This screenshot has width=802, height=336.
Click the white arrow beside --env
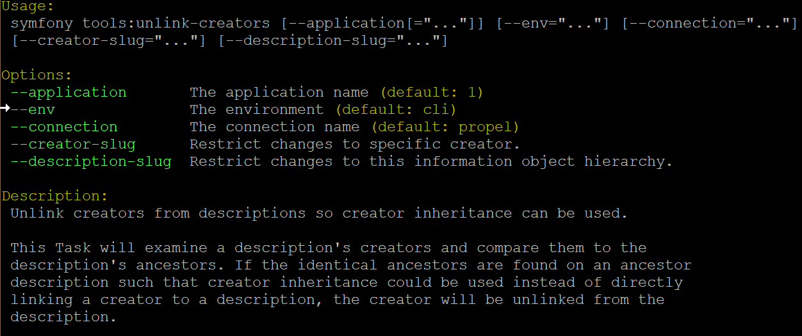point(5,109)
